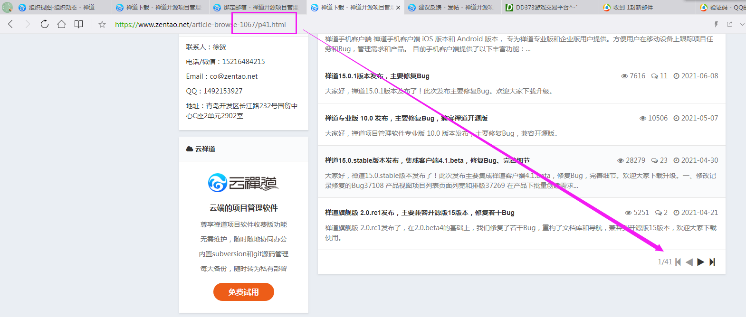Click comments icon showing 11
746x317 pixels.
[654, 76]
